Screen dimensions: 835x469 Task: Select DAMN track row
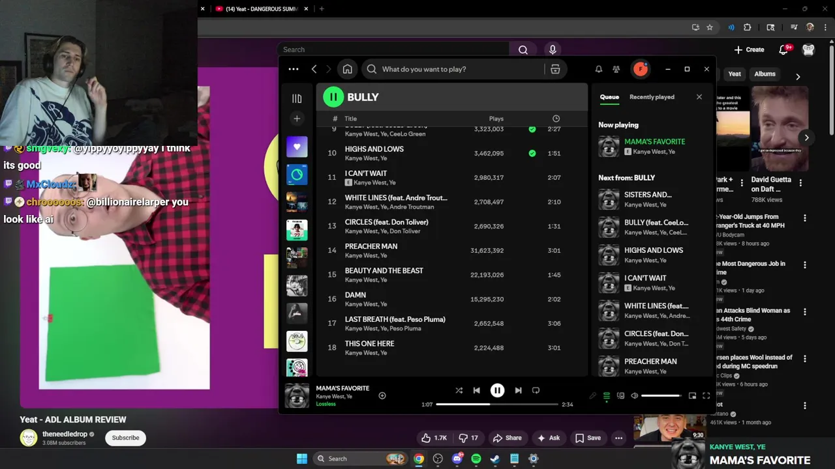click(452, 299)
